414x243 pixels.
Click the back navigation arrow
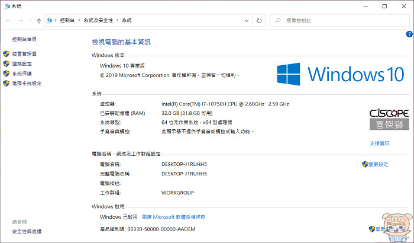click(8, 21)
